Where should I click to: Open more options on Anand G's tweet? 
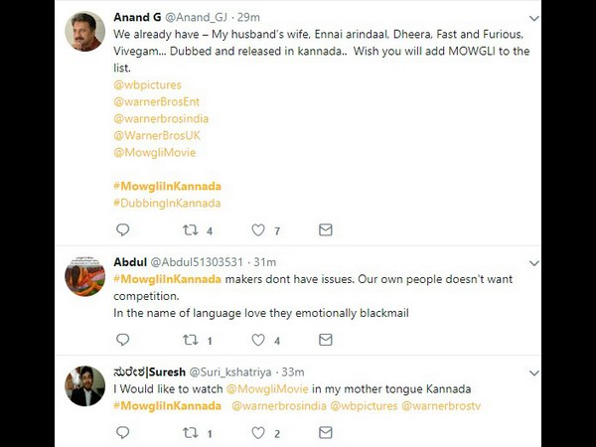533,19
